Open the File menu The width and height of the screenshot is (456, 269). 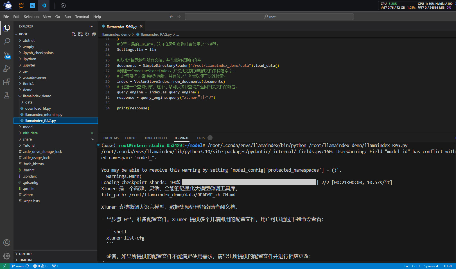6,17
